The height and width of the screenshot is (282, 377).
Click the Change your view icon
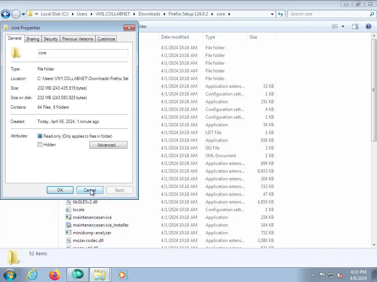click(x=335, y=26)
